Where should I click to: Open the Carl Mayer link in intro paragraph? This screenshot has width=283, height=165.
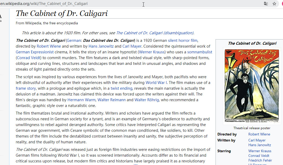click(x=132, y=46)
